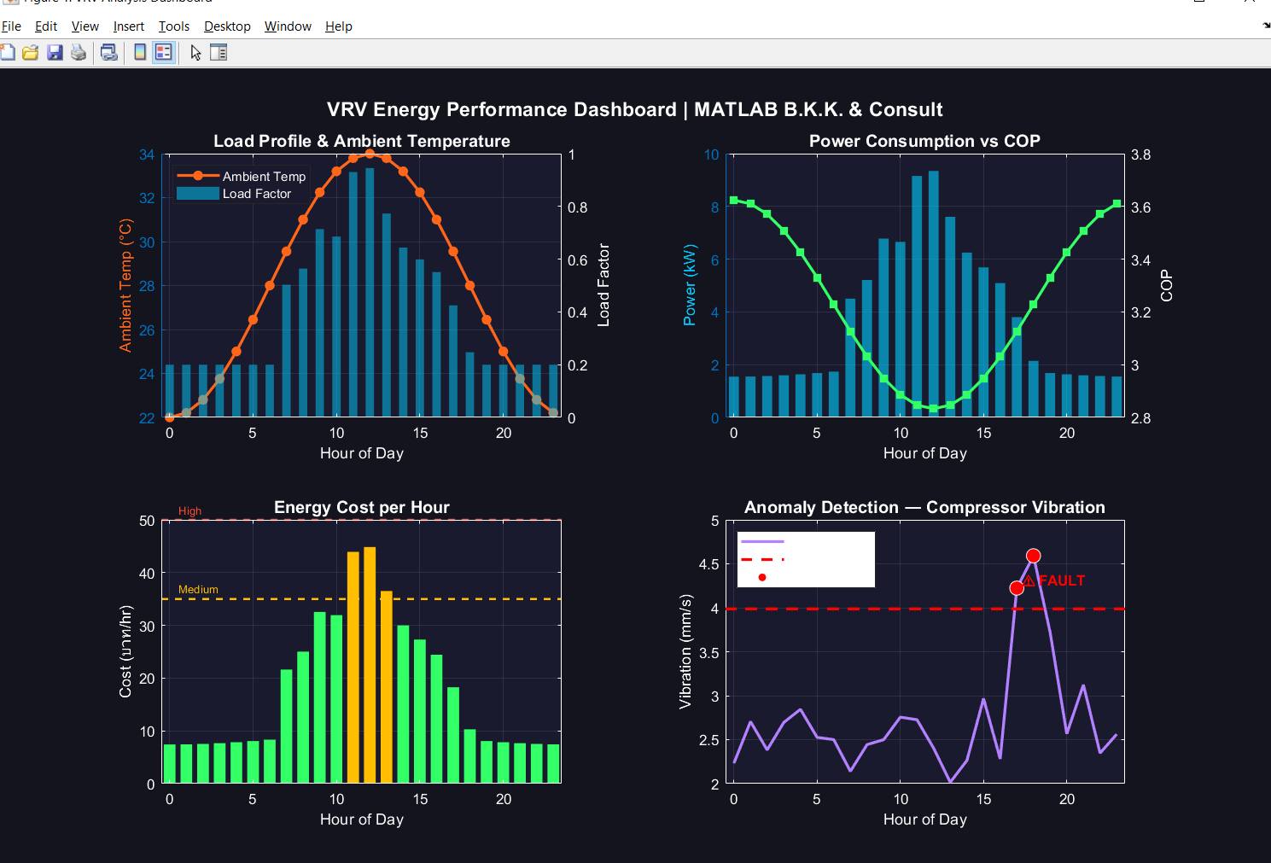Open the Insert menu
This screenshot has height=863, width=1271.
(x=129, y=26)
